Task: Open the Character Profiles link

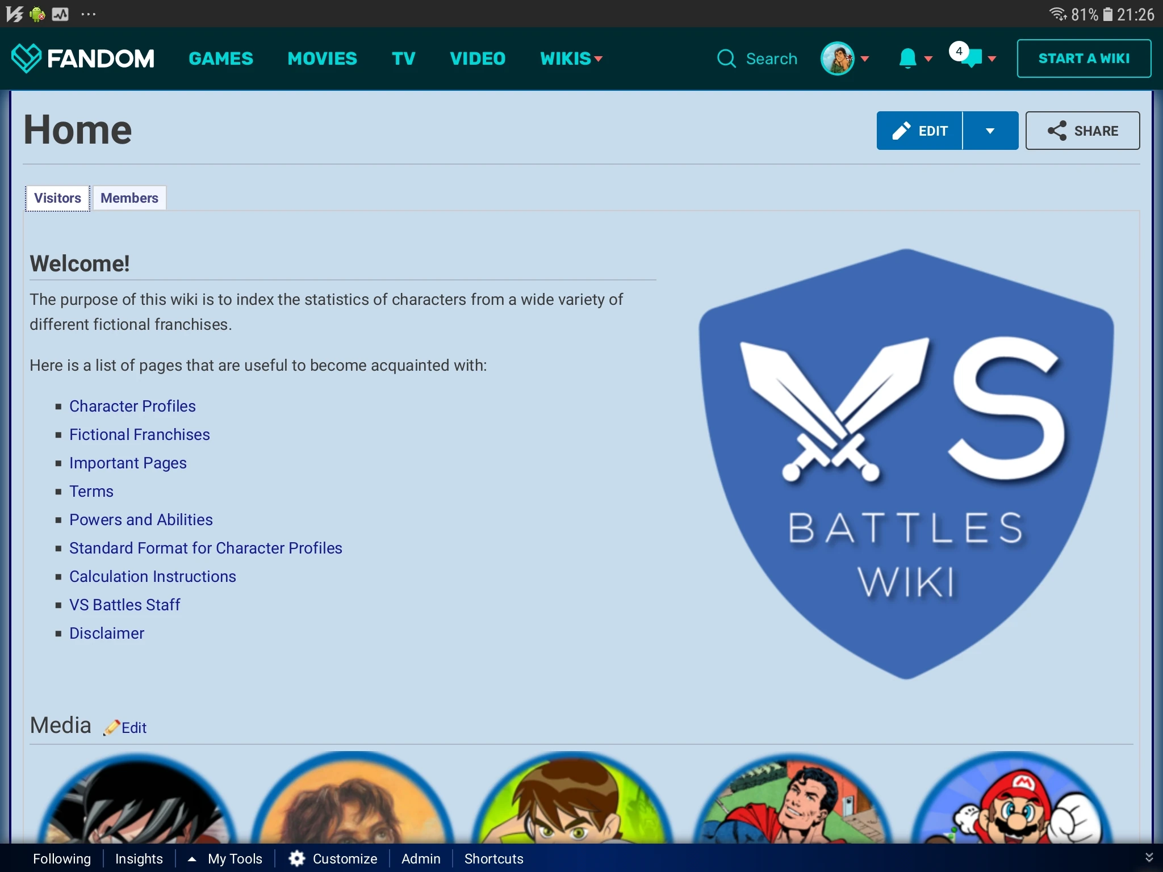Action: coord(132,406)
